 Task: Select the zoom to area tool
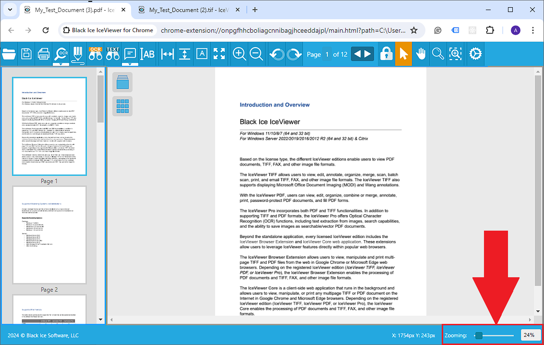point(455,54)
